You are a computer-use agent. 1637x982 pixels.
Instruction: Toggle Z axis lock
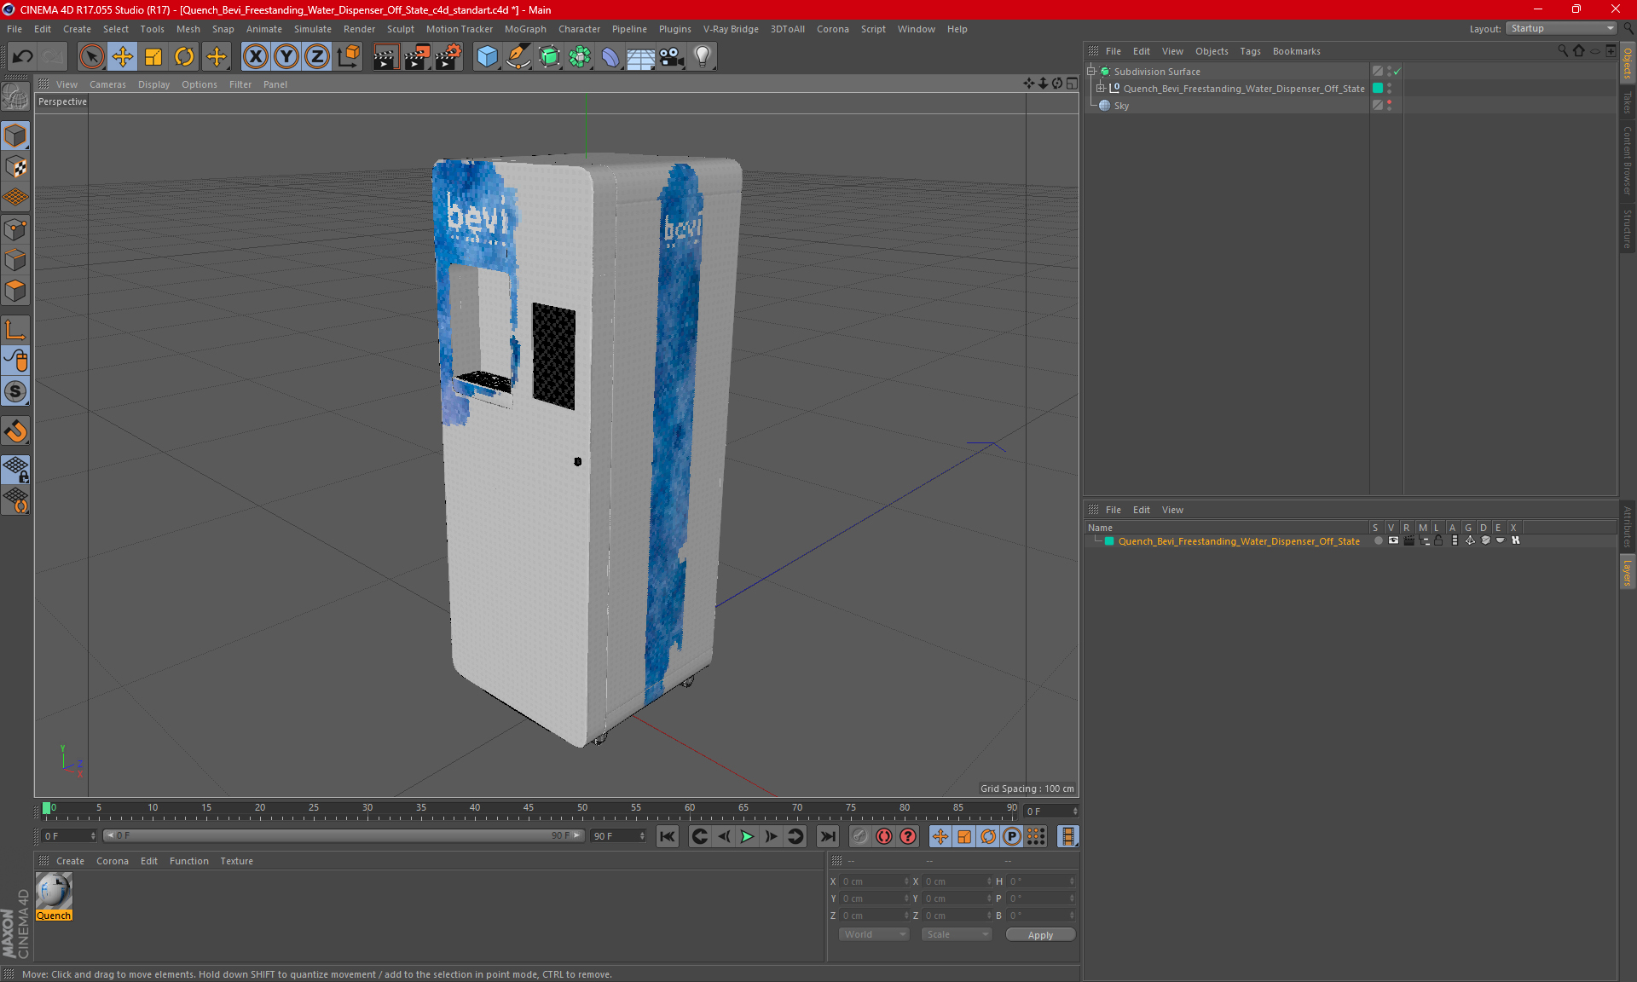(317, 57)
